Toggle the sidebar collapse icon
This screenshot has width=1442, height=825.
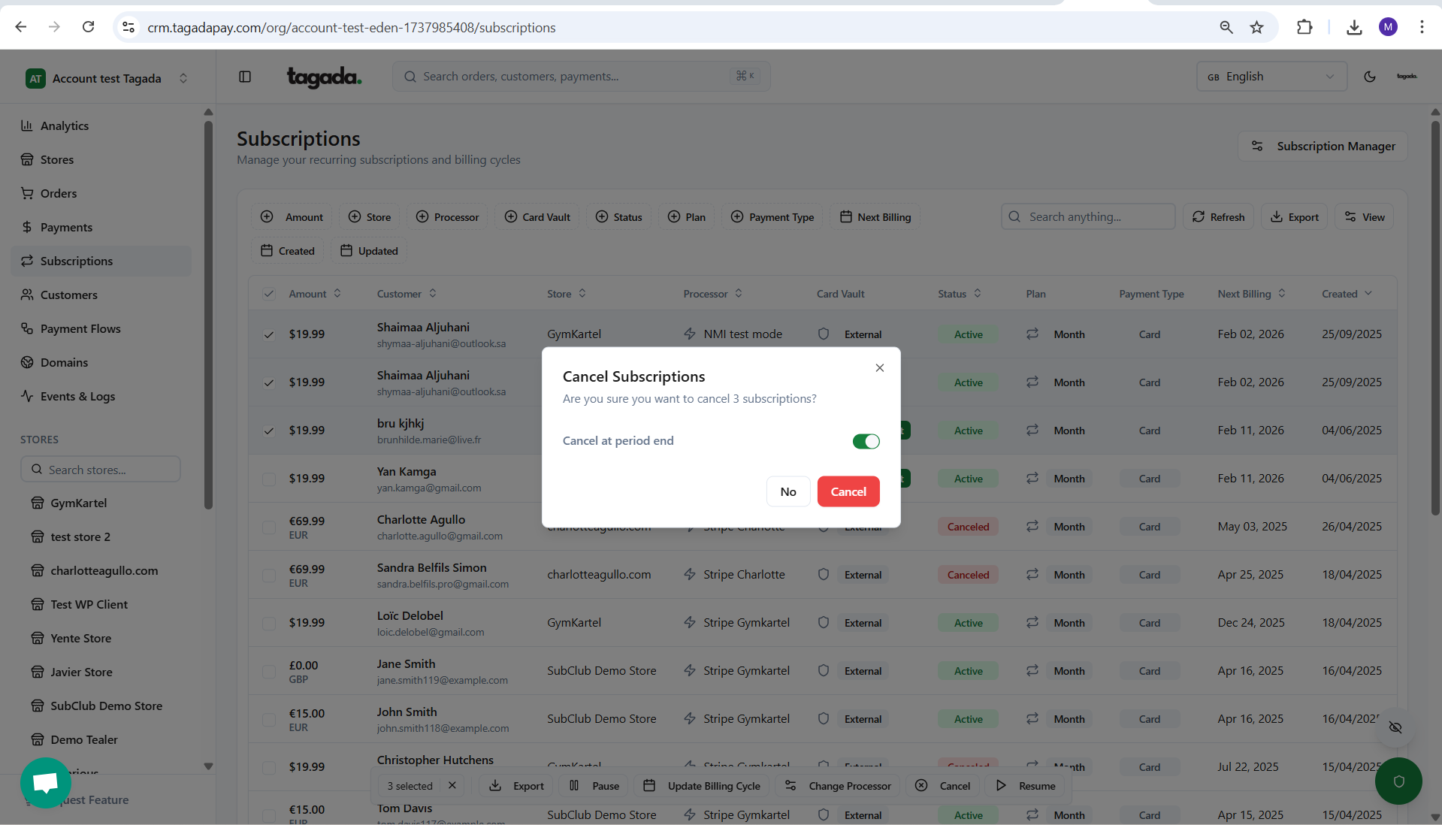coord(245,77)
